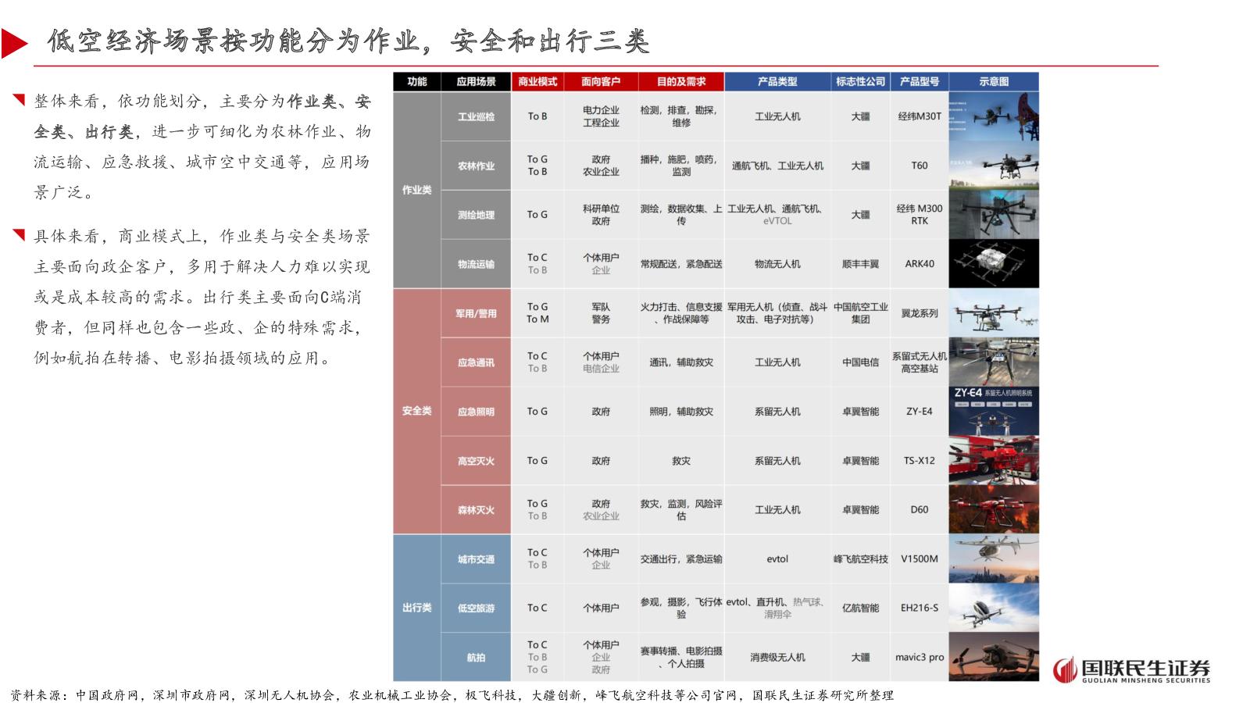
Task: Click the 亿航智能 company cell
Action: tap(860, 608)
